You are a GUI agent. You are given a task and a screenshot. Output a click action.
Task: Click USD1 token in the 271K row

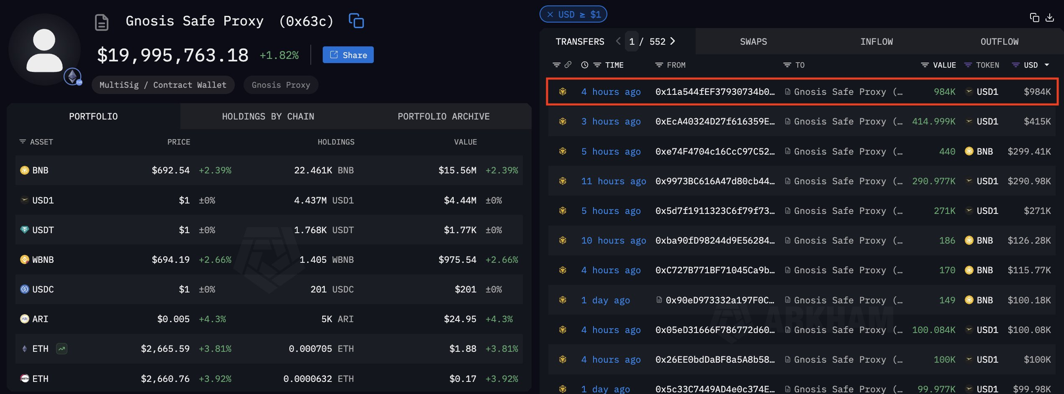pyautogui.click(x=982, y=211)
